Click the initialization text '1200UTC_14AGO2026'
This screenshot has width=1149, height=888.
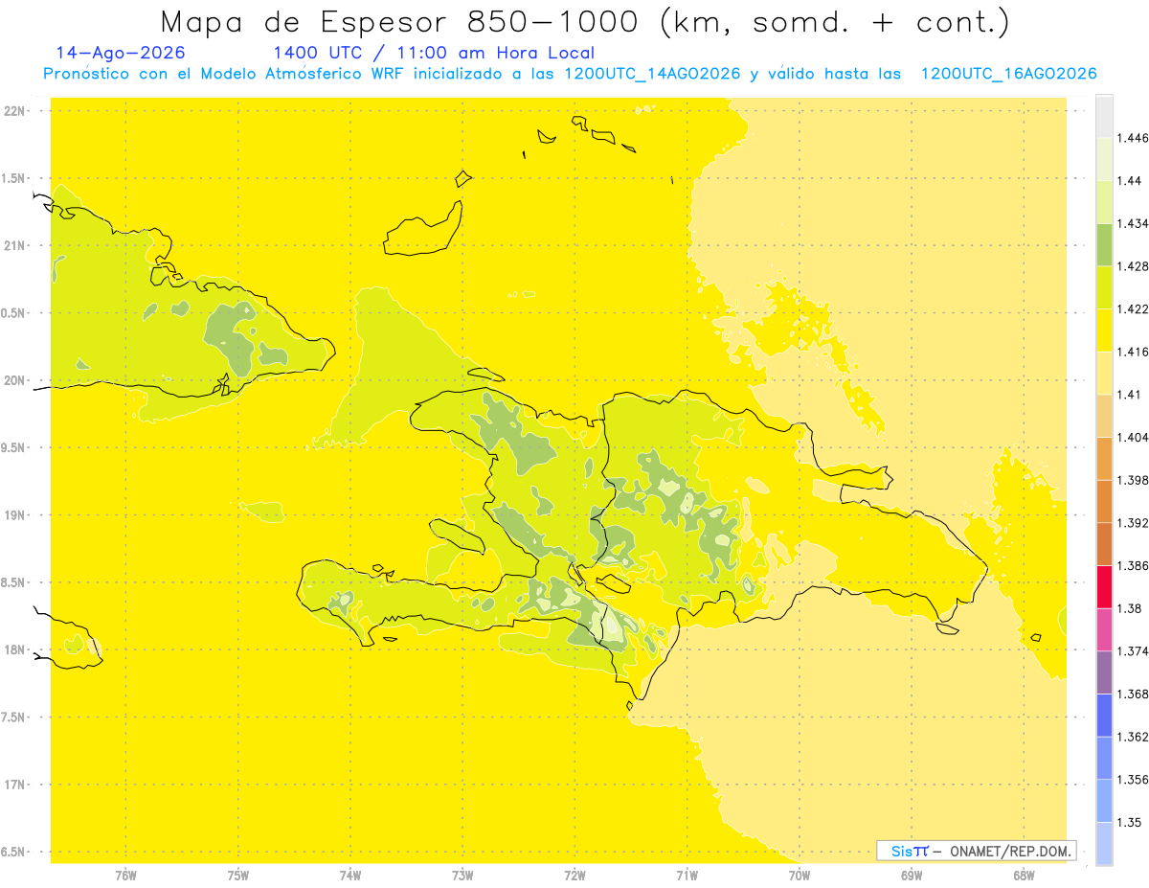[652, 75]
